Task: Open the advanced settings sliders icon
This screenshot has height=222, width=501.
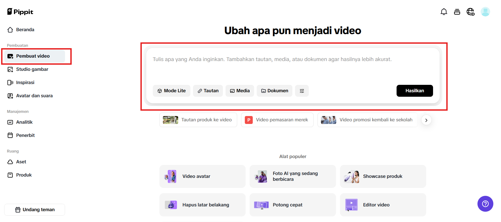Action: click(302, 91)
